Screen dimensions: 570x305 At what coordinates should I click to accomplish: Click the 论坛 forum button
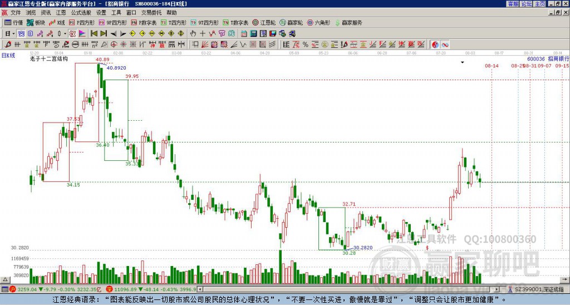coord(527,4)
